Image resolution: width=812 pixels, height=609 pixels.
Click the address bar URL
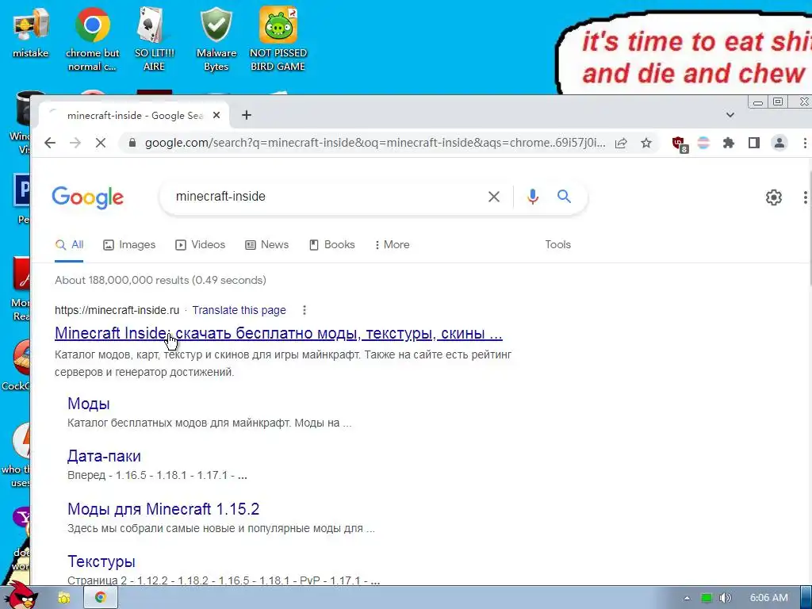(375, 143)
